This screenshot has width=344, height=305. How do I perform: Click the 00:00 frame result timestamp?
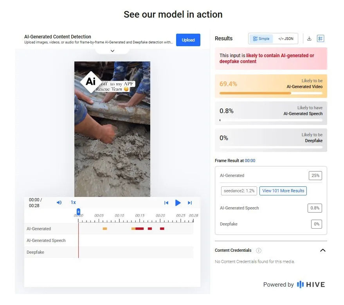250,161
